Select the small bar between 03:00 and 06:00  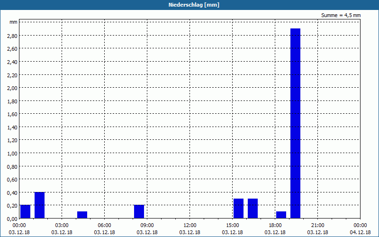tap(82, 215)
